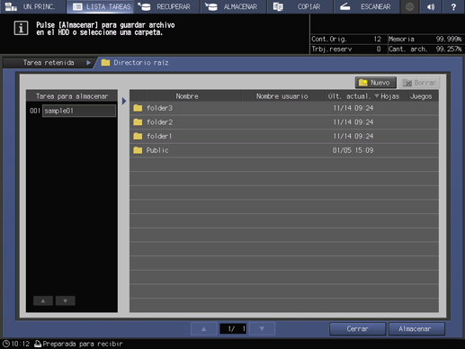Open the ESCANEAR tab
This screenshot has width=465, height=349.
[x=367, y=6]
